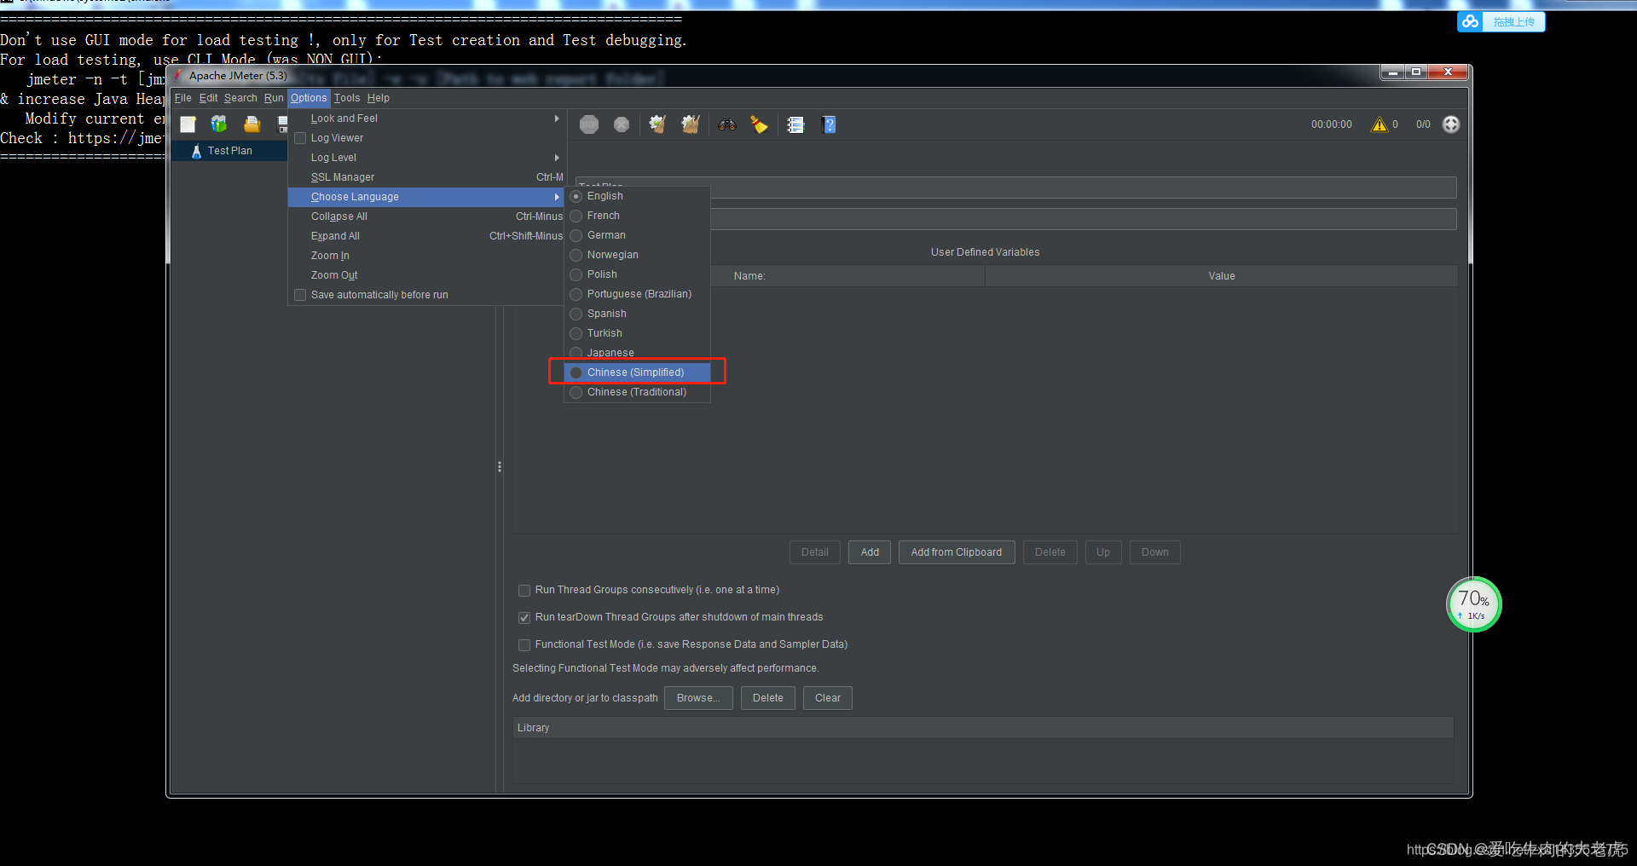Click the Test Plan flask icon

point(196,151)
